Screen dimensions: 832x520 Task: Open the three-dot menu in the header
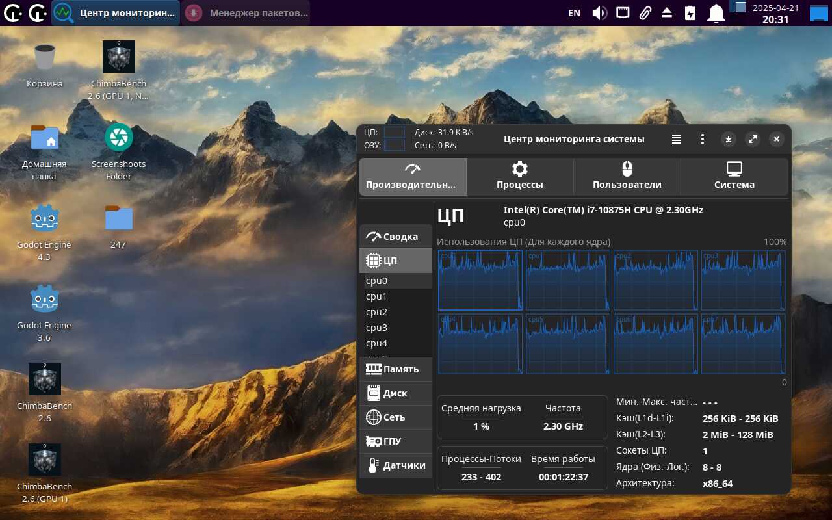click(x=702, y=139)
